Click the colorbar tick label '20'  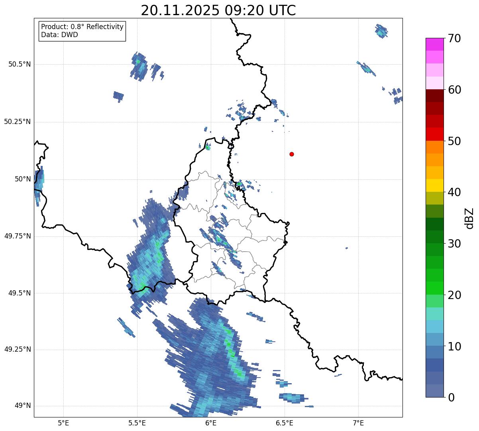pyautogui.click(x=455, y=295)
